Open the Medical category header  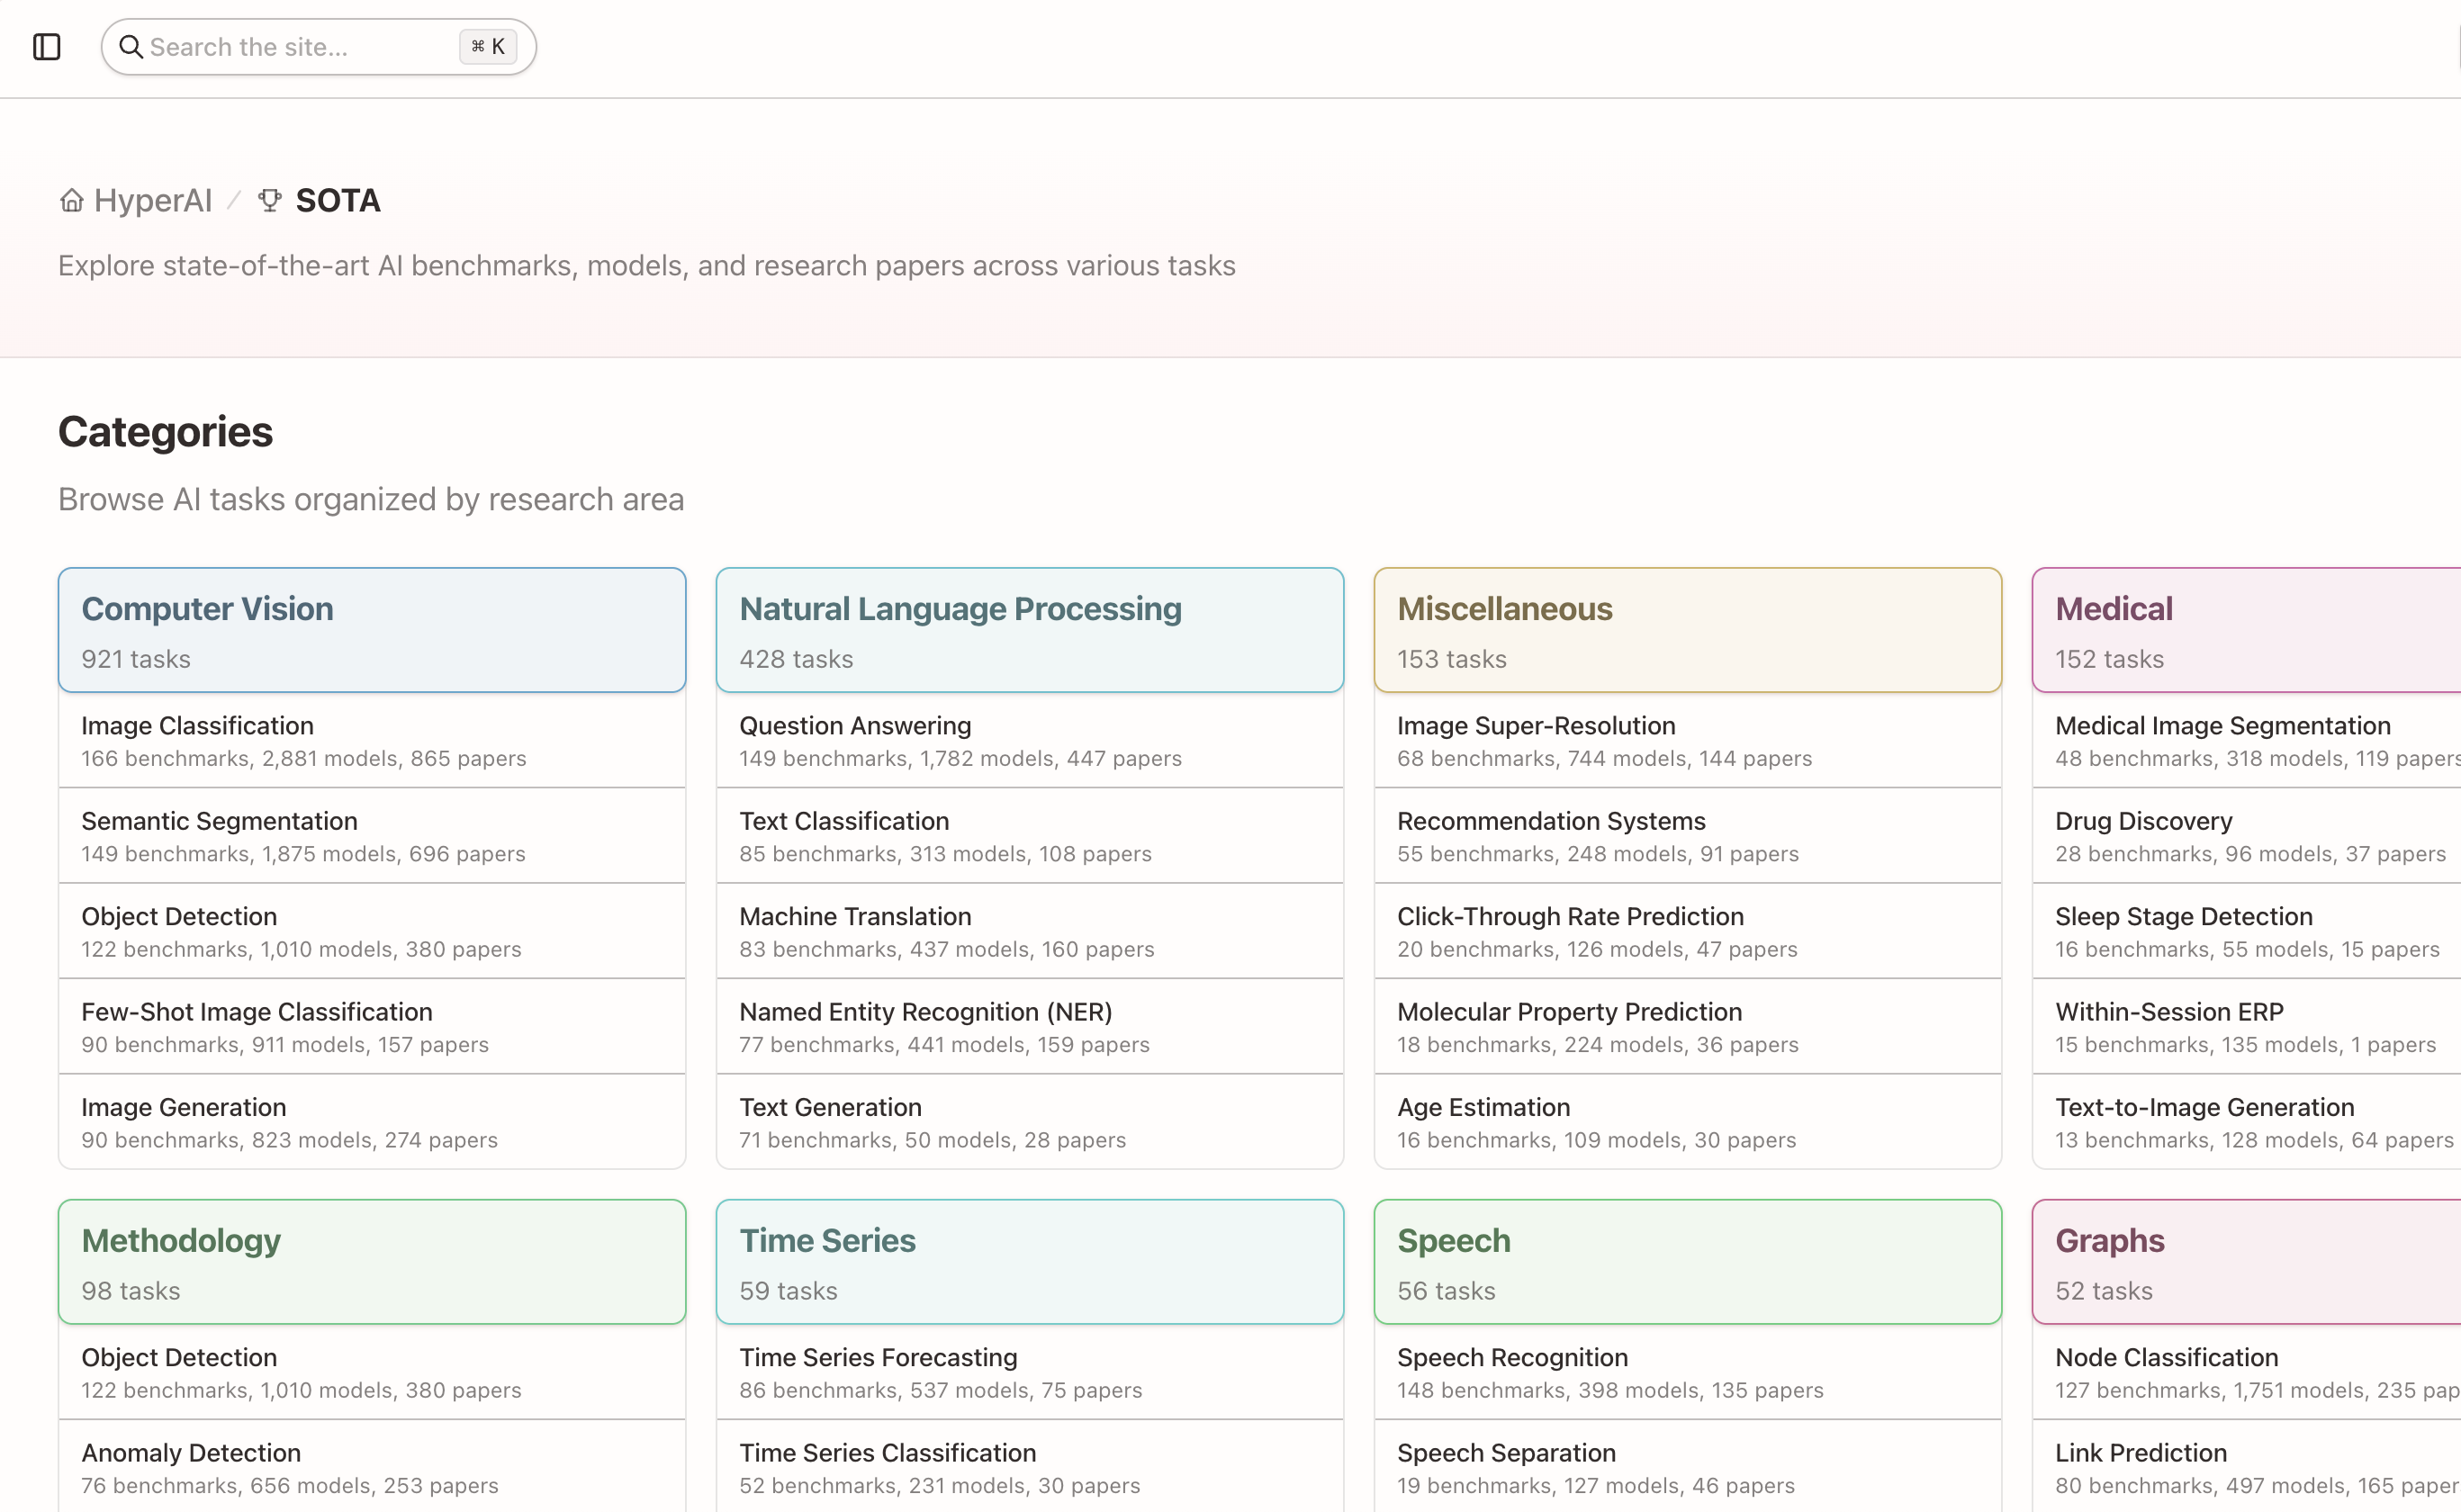[x=2245, y=630]
